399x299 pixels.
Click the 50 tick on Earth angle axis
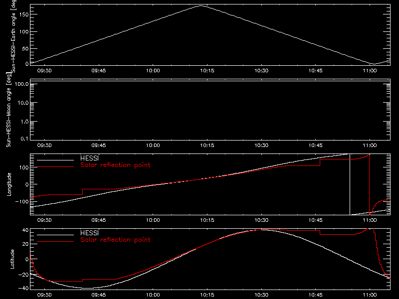point(25,48)
